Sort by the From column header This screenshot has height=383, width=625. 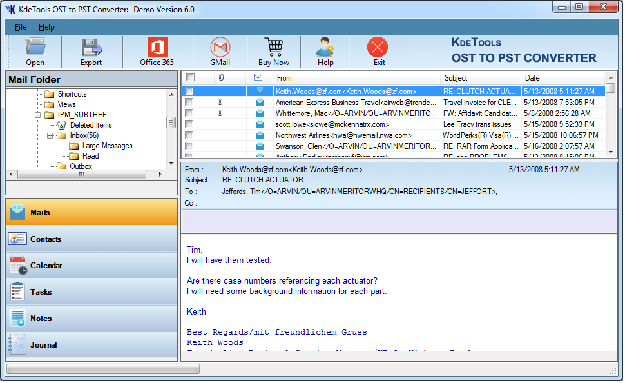click(x=357, y=78)
